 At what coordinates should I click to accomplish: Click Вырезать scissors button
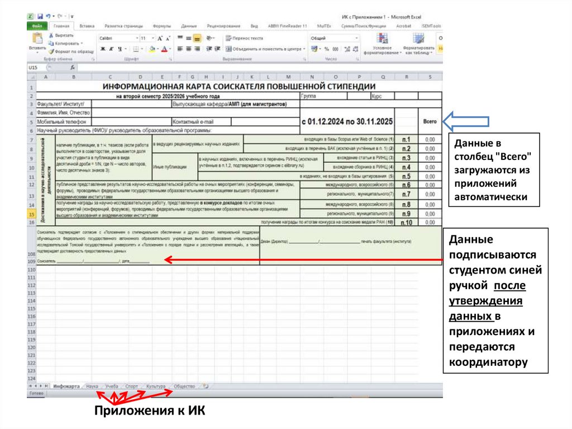click(x=61, y=35)
